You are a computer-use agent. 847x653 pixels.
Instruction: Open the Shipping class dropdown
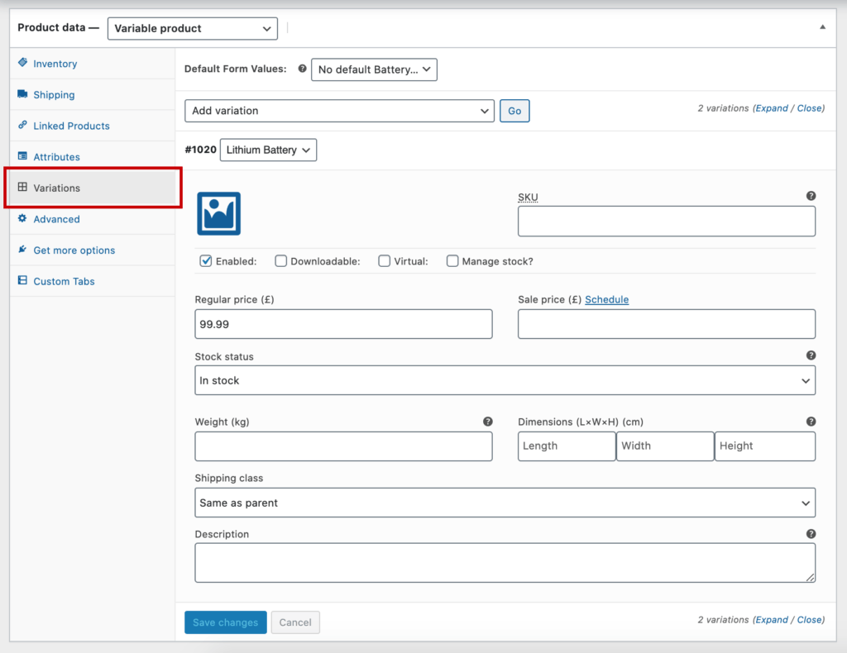click(505, 503)
